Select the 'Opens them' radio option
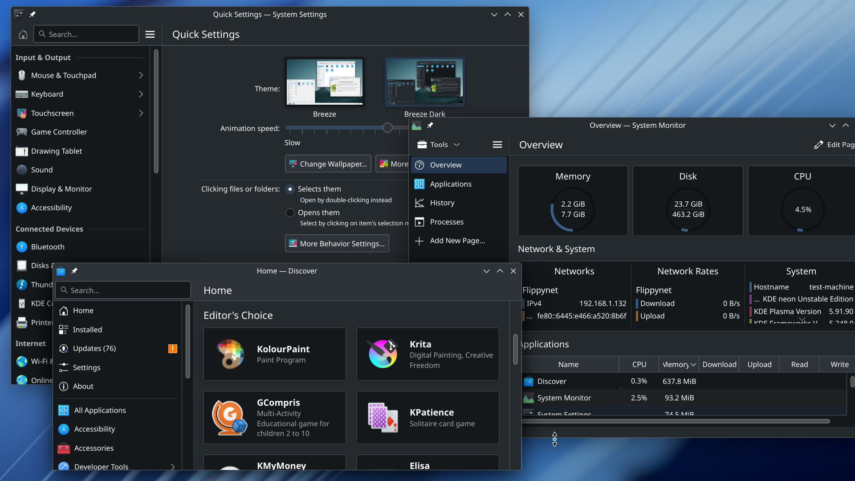This screenshot has width=855, height=481. coord(290,213)
